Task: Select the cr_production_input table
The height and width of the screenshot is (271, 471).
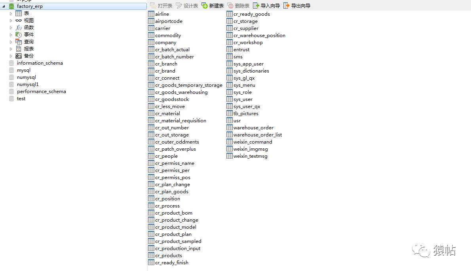Action: (x=178, y=249)
